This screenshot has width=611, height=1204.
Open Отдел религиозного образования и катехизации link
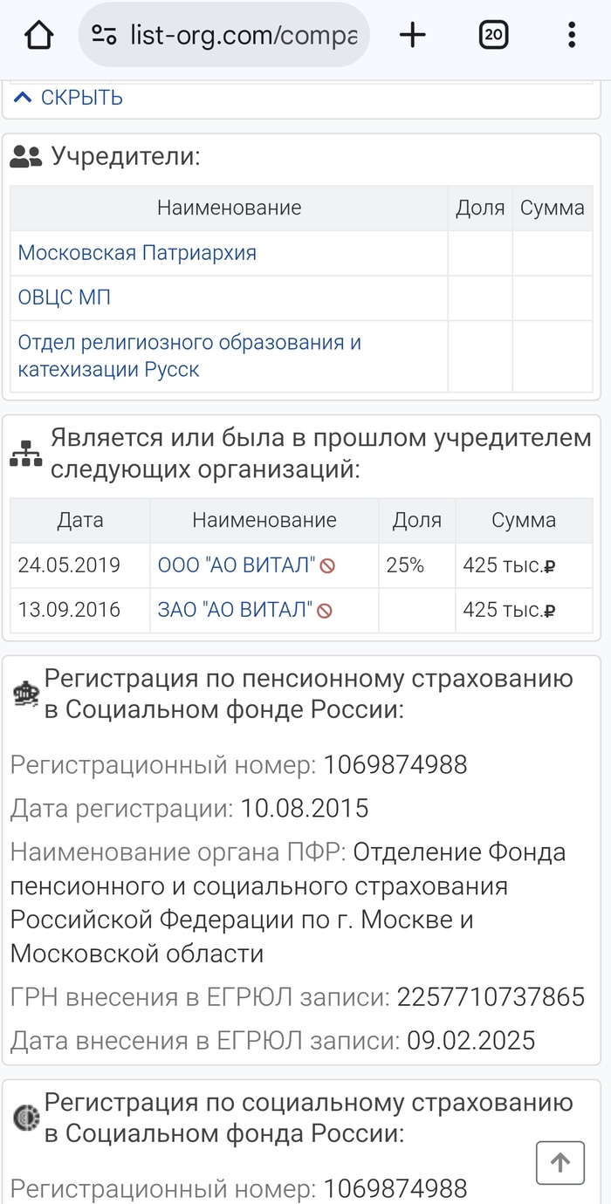[189, 355]
